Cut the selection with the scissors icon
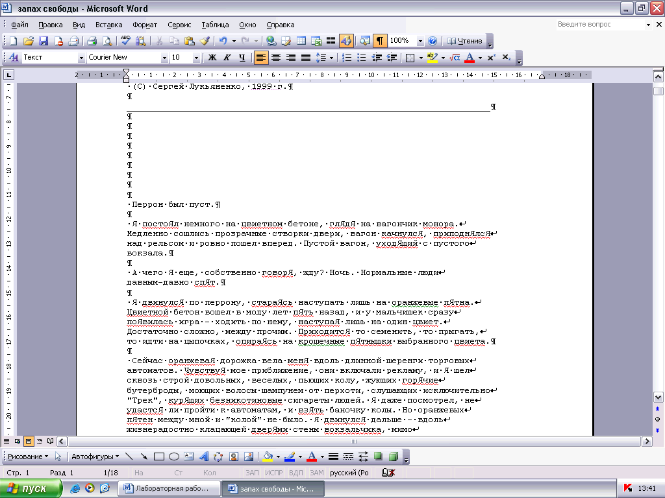 (x=160, y=41)
